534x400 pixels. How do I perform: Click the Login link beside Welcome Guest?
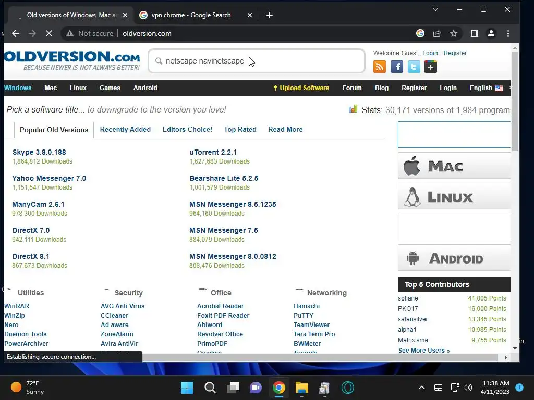430,53
